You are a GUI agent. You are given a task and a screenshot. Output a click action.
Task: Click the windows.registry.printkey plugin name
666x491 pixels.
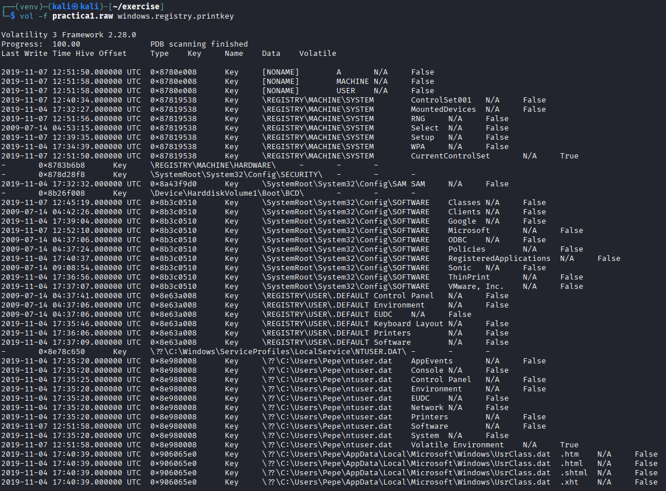point(175,16)
